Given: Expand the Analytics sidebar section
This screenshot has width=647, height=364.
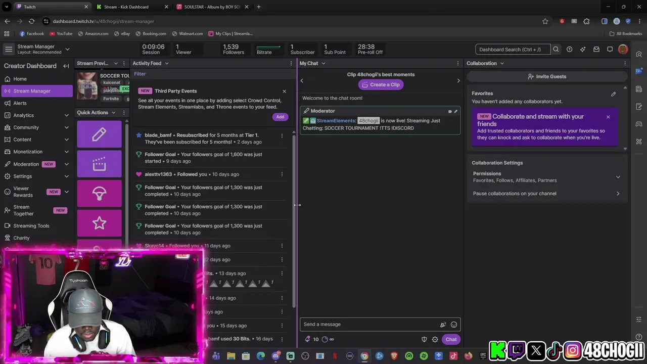Looking at the screenshot, I should tap(66, 115).
